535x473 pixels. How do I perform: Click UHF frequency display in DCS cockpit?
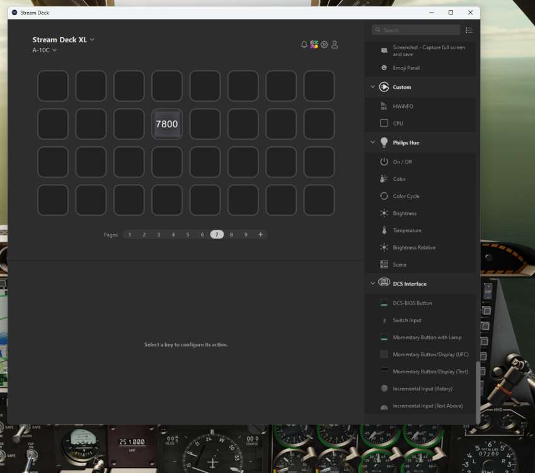[132, 442]
